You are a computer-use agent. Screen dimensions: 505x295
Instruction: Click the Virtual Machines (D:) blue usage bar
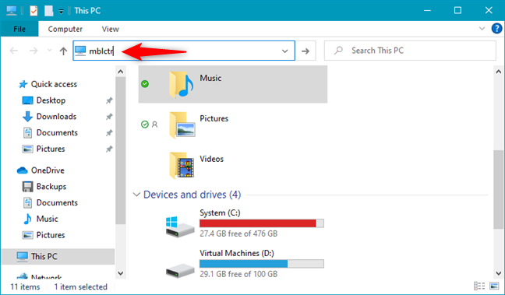[262, 264]
